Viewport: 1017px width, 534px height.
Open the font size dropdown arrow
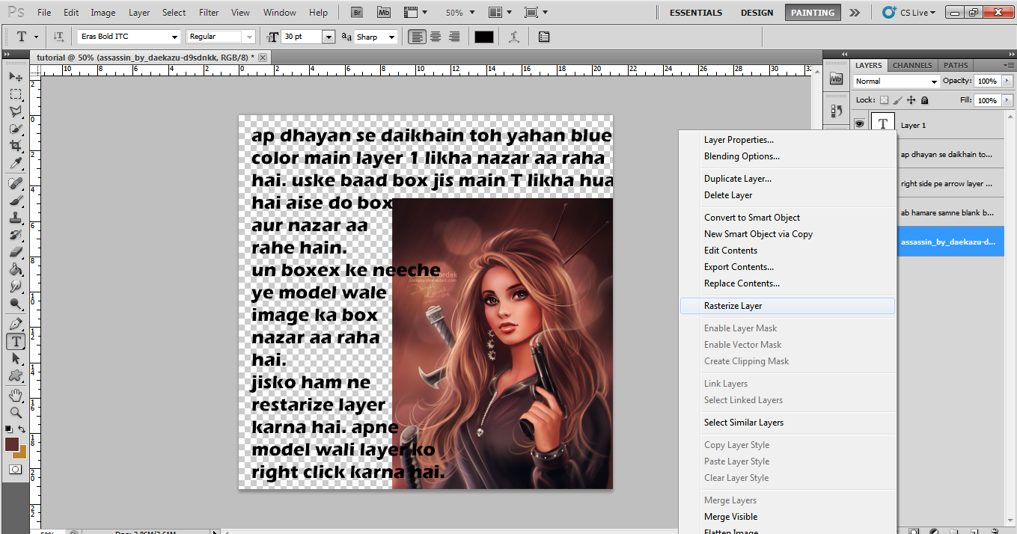click(329, 37)
